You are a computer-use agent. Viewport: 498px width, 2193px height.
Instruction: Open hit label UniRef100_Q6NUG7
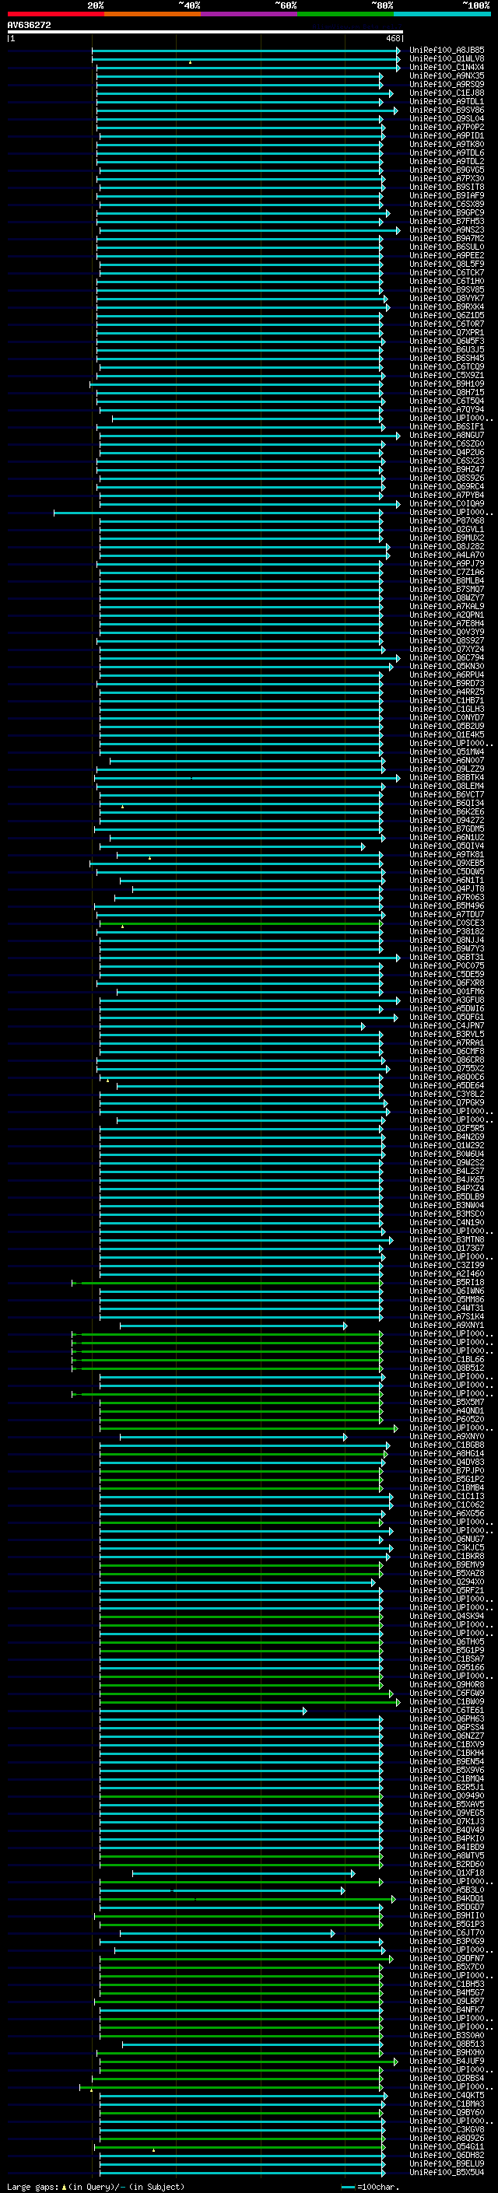[447, 1540]
